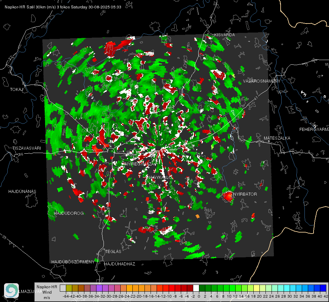This screenshot has width=329, height=302.
Task: Click the orange -22 m/s legend swatch
Action: coord(135,288)
